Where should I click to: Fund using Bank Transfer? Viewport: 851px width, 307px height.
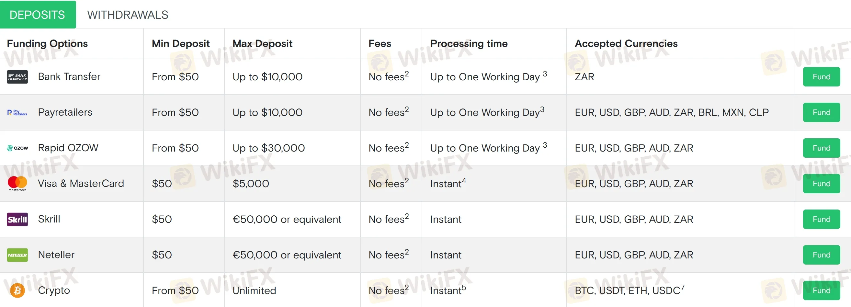click(821, 77)
